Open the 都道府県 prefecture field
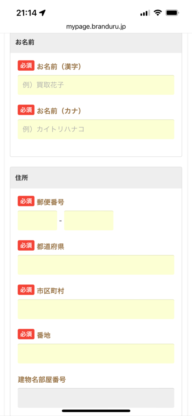Screen dimensions: 192x416 [96, 265]
